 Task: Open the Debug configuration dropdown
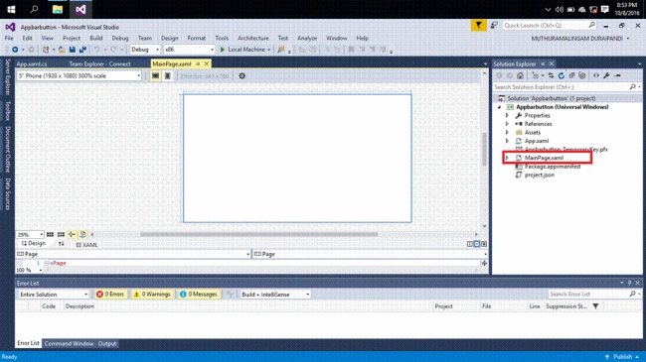click(145, 50)
